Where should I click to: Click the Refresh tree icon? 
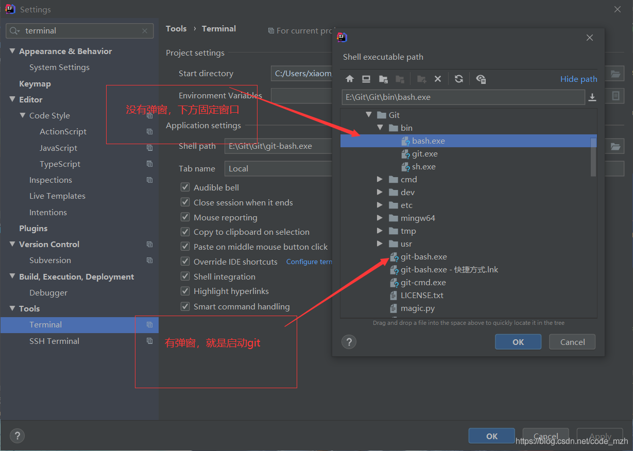[x=459, y=79]
